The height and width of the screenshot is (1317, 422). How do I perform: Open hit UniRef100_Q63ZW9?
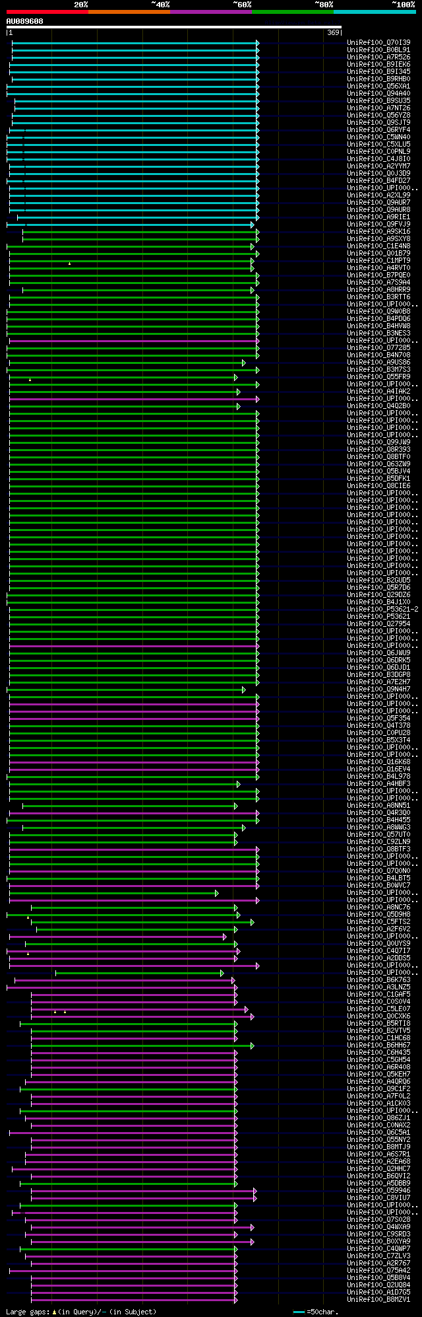click(378, 464)
